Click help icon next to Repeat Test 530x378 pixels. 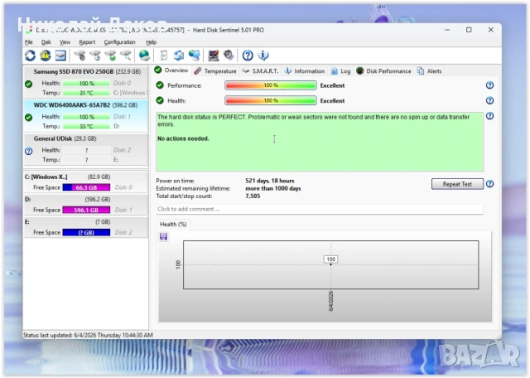(489, 184)
